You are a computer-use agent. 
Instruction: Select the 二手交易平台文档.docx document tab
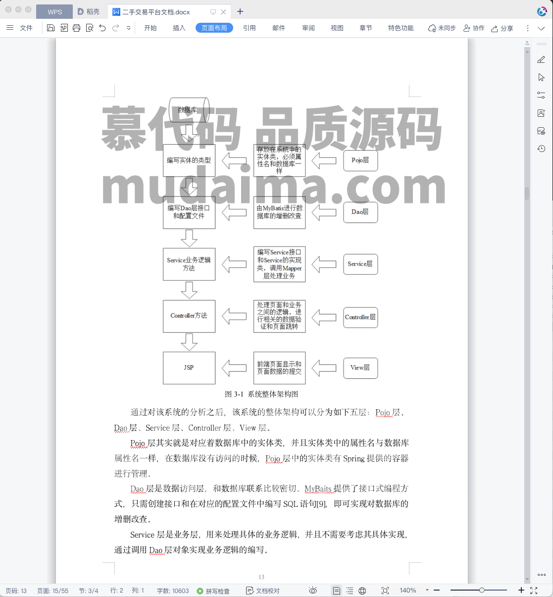pyautogui.click(x=156, y=12)
